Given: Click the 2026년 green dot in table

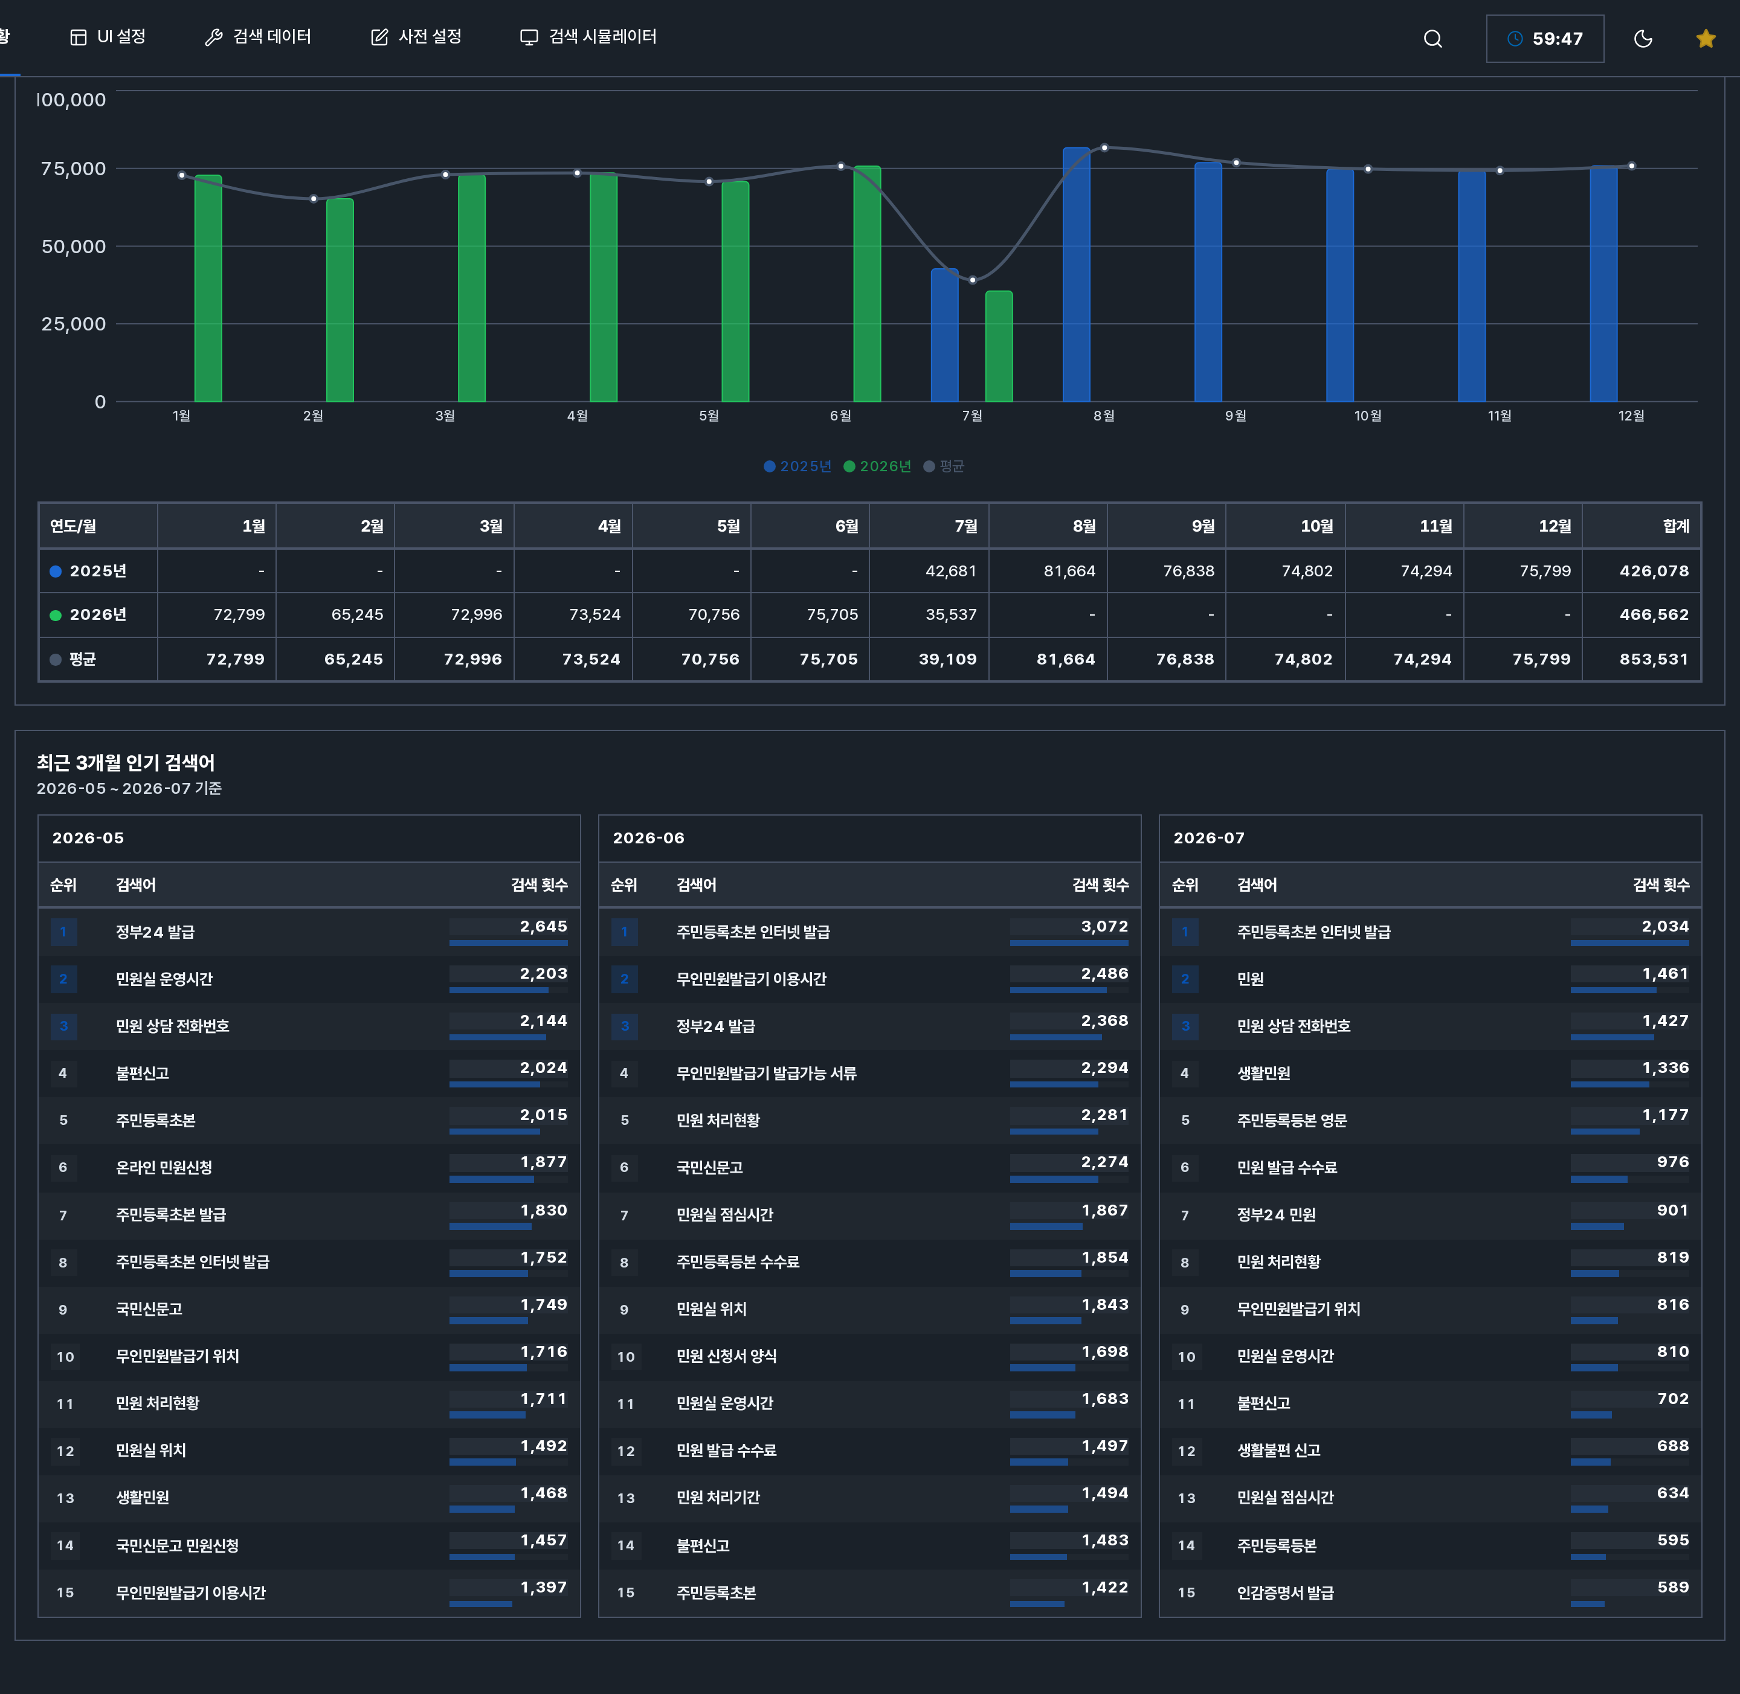Looking at the screenshot, I should [56, 615].
